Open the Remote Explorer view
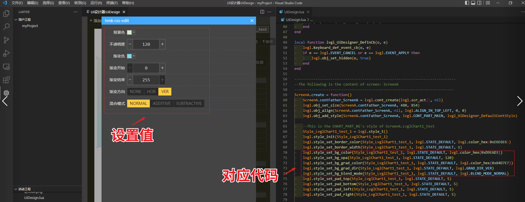The width and height of the screenshot is (525, 202). click(x=6, y=67)
